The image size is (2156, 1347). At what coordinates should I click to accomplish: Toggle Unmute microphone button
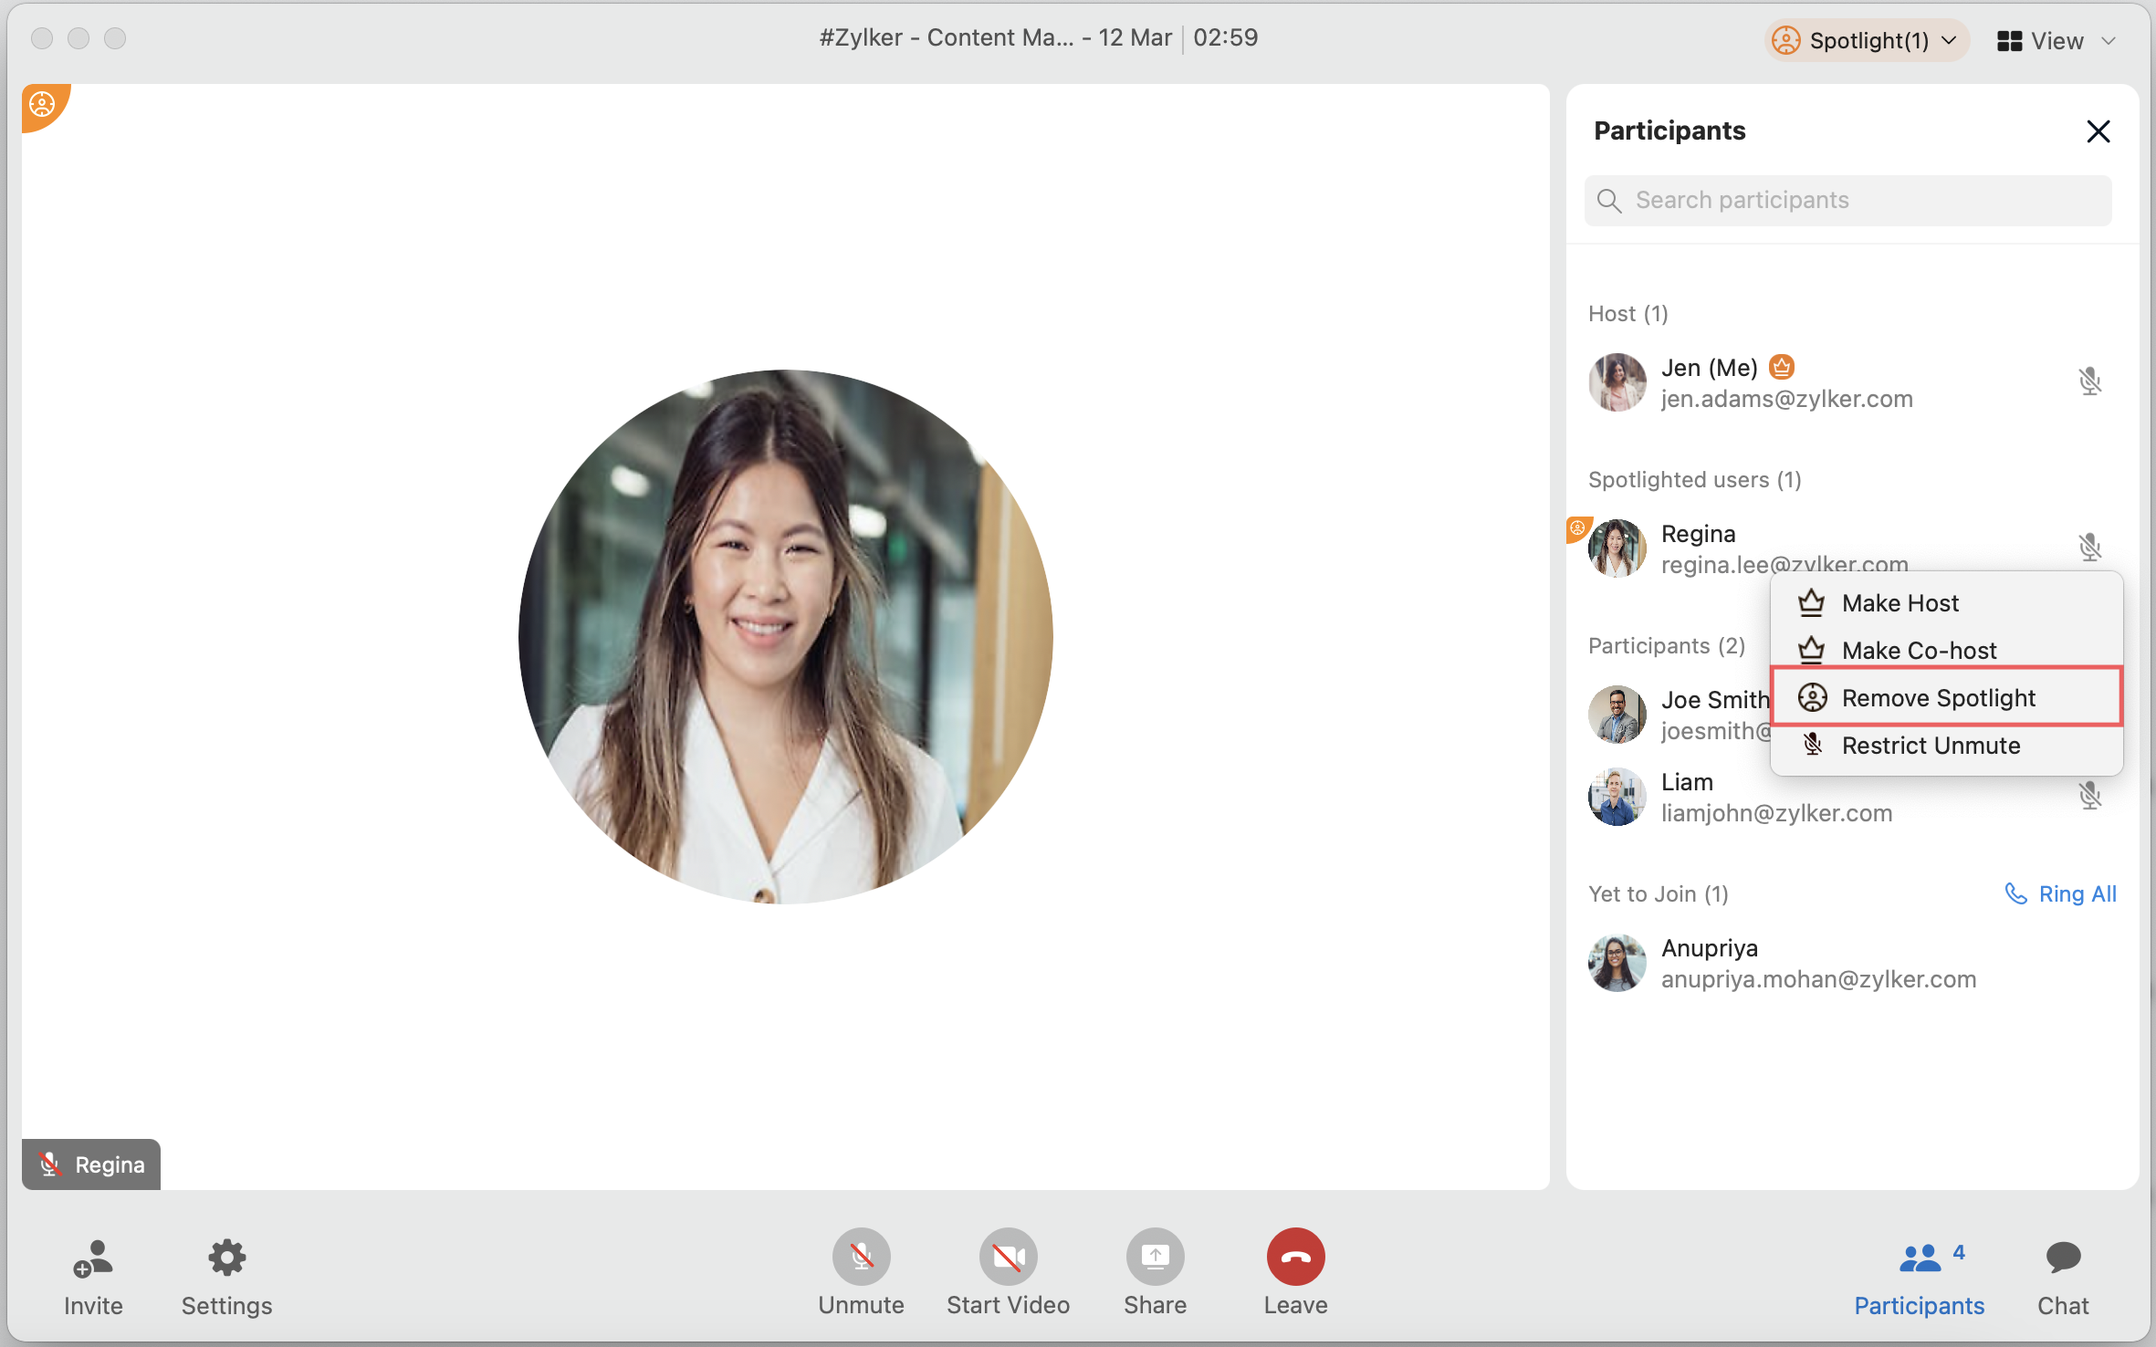coord(860,1257)
